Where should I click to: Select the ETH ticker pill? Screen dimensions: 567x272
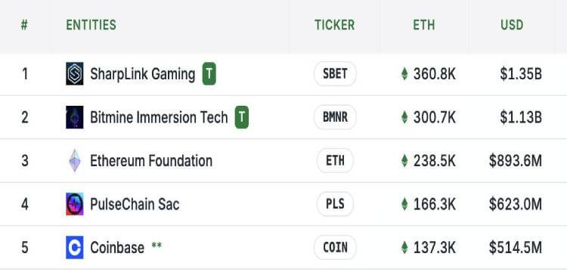(x=335, y=160)
